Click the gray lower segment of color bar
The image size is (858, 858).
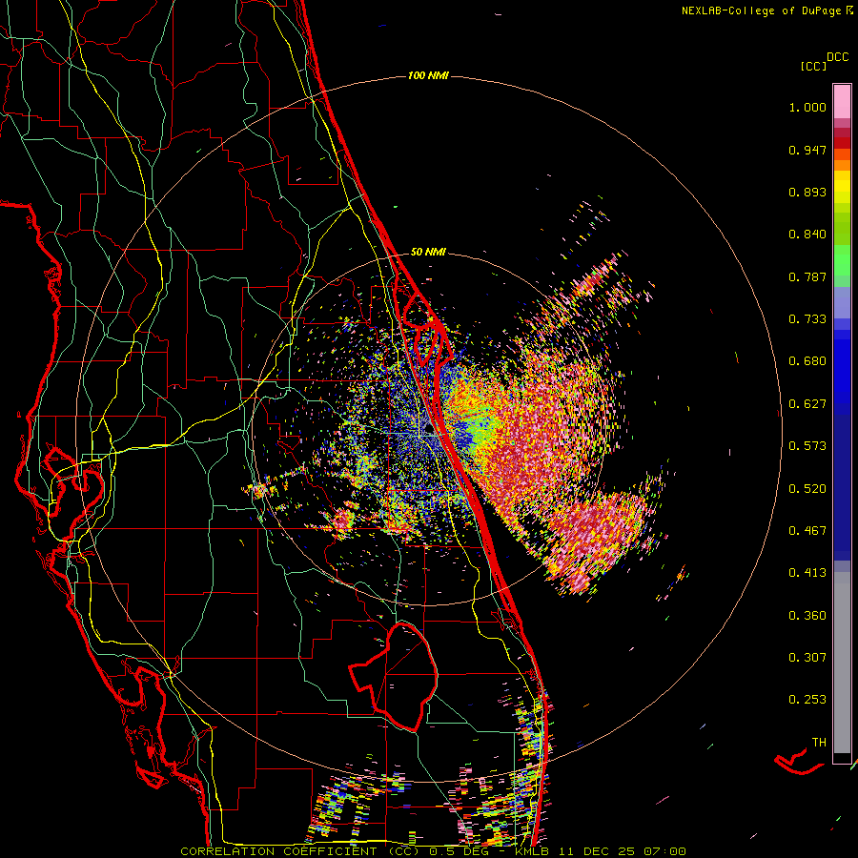[842, 663]
